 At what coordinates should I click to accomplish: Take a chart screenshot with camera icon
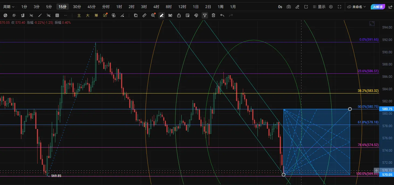click(x=289, y=7)
